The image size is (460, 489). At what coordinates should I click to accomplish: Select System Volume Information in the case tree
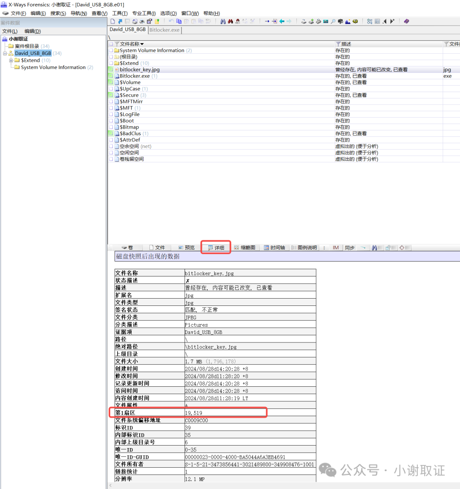point(53,67)
